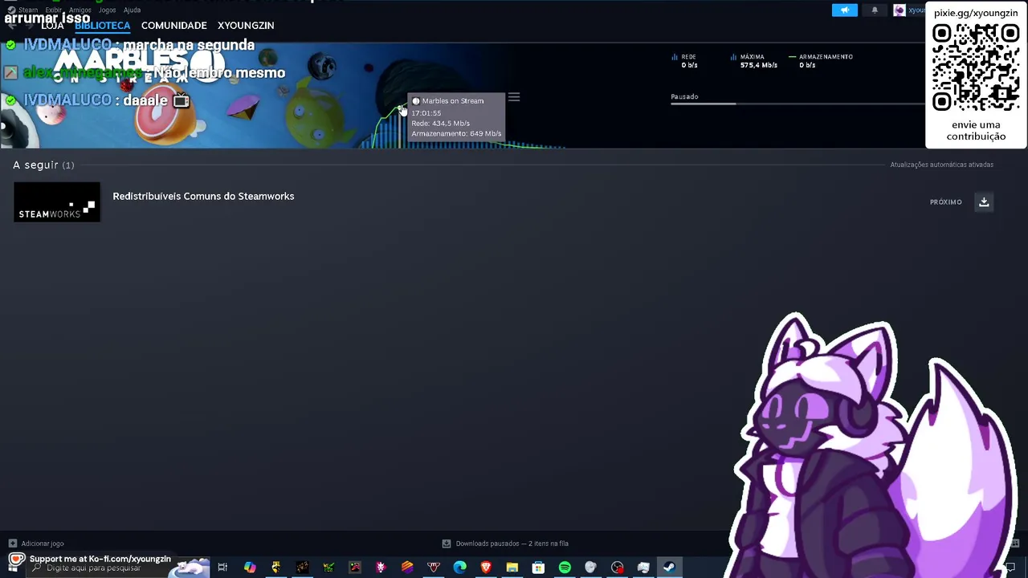The height and width of the screenshot is (578, 1028).
Task: Click the download tray icon beside Downloads pausados
Action: (x=447, y=543)
